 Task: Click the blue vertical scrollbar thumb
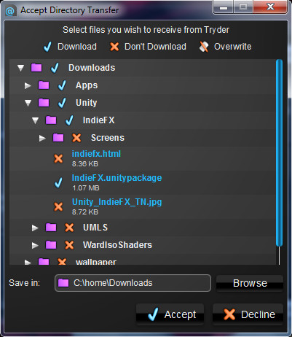(279, 152)
